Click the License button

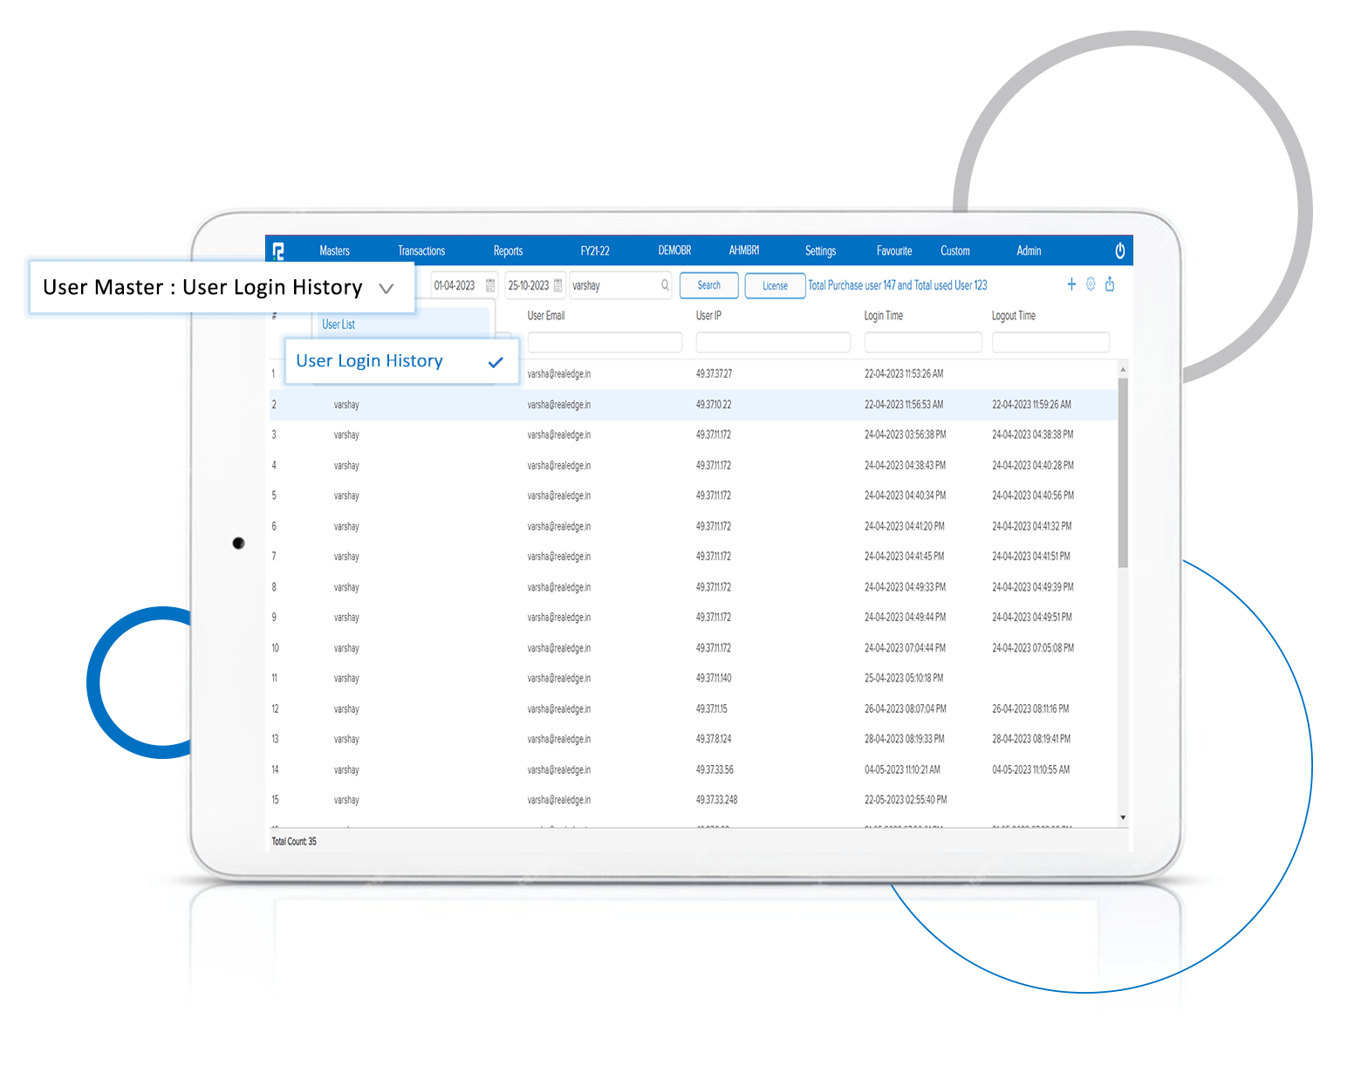point(775,285)
